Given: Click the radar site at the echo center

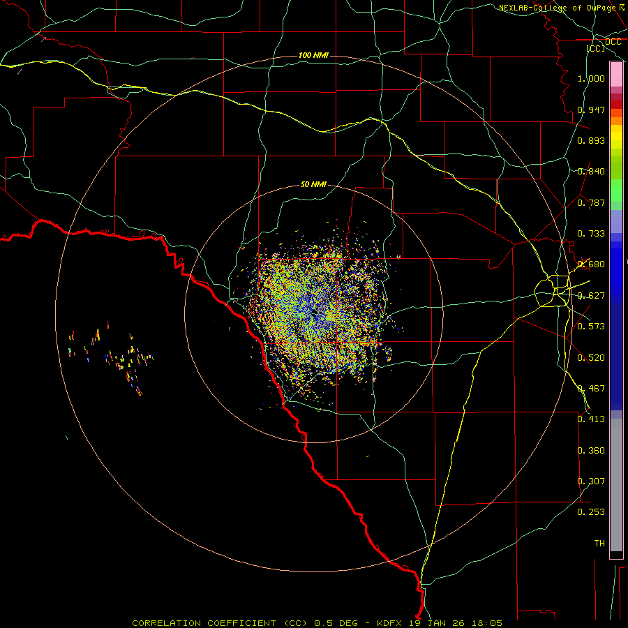Looking at the screenshot, I should tap(314, 313).
